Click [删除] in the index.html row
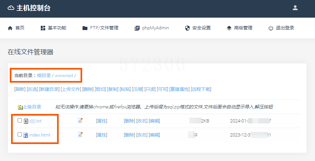Viewport: 315px width, 161px height. click(129, 135)
